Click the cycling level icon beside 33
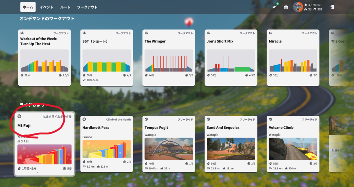Image resolution: width=354 pixels, height=187 pixels. [306, 9]
